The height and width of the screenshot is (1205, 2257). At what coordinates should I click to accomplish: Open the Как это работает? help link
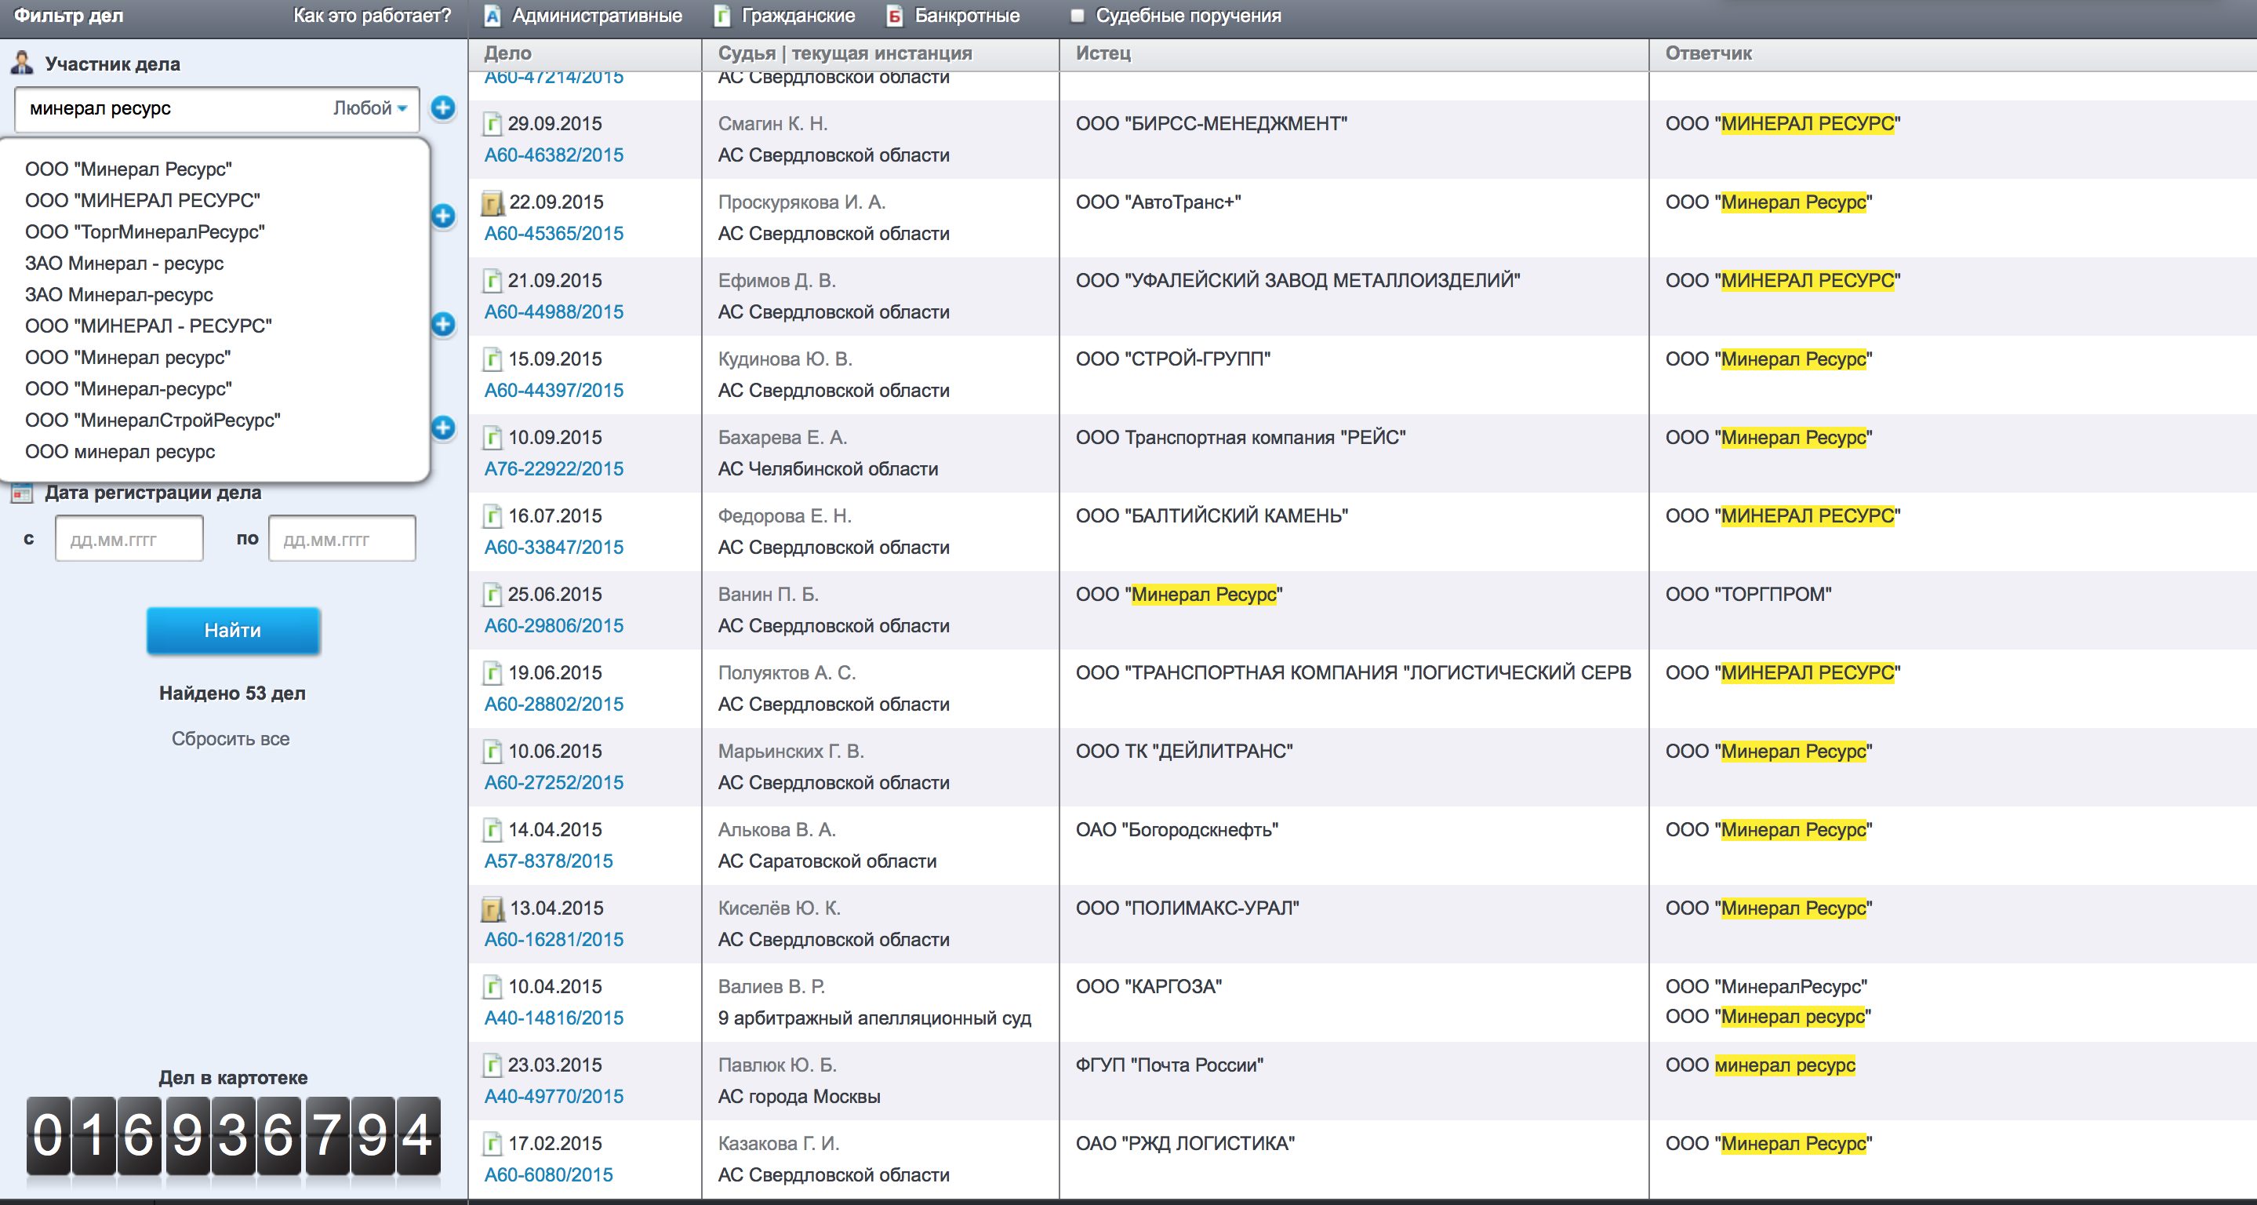pos(372,16)
